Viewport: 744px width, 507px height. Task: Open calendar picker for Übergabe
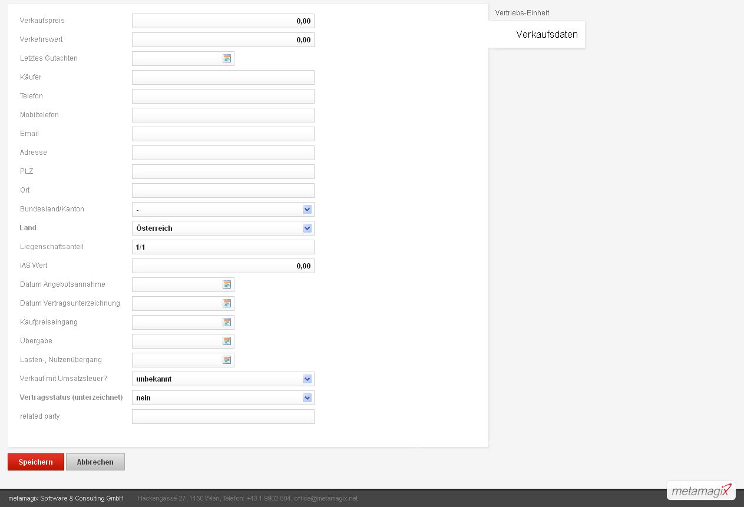coord(227,341)
